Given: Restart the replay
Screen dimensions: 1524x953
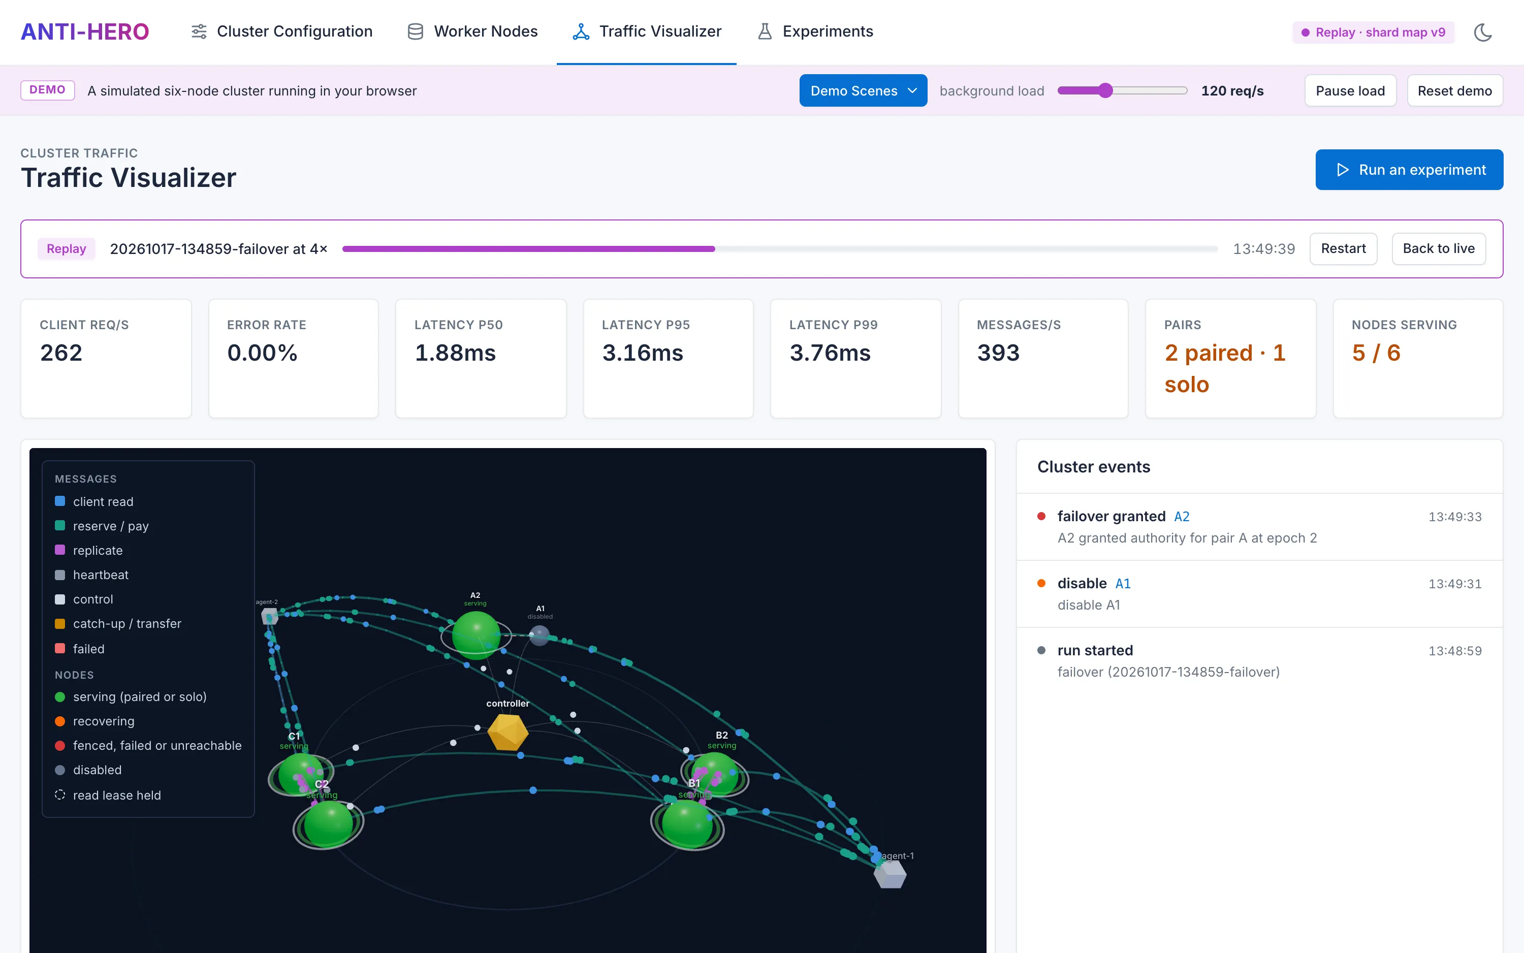Looking at the screenshot, I should [1343, 249].
